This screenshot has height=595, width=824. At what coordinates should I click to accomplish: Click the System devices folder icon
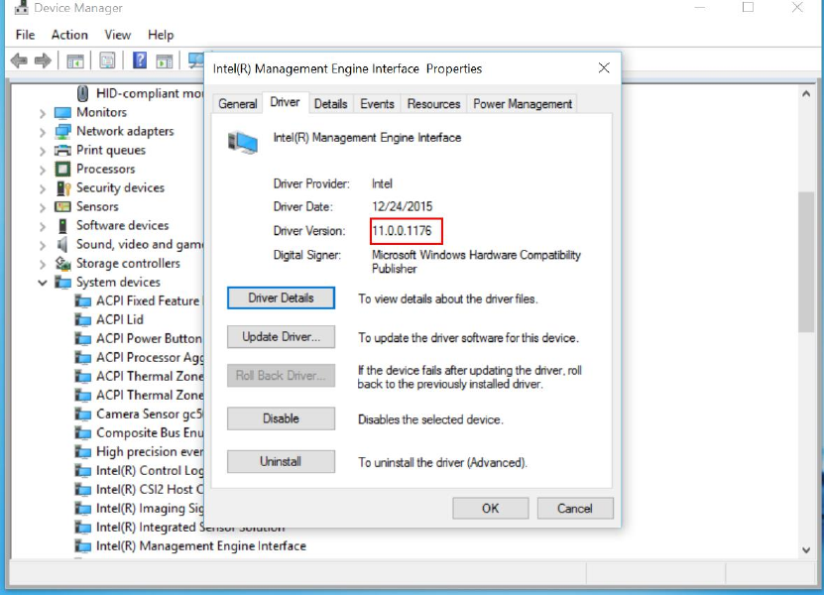coord(62,283)
